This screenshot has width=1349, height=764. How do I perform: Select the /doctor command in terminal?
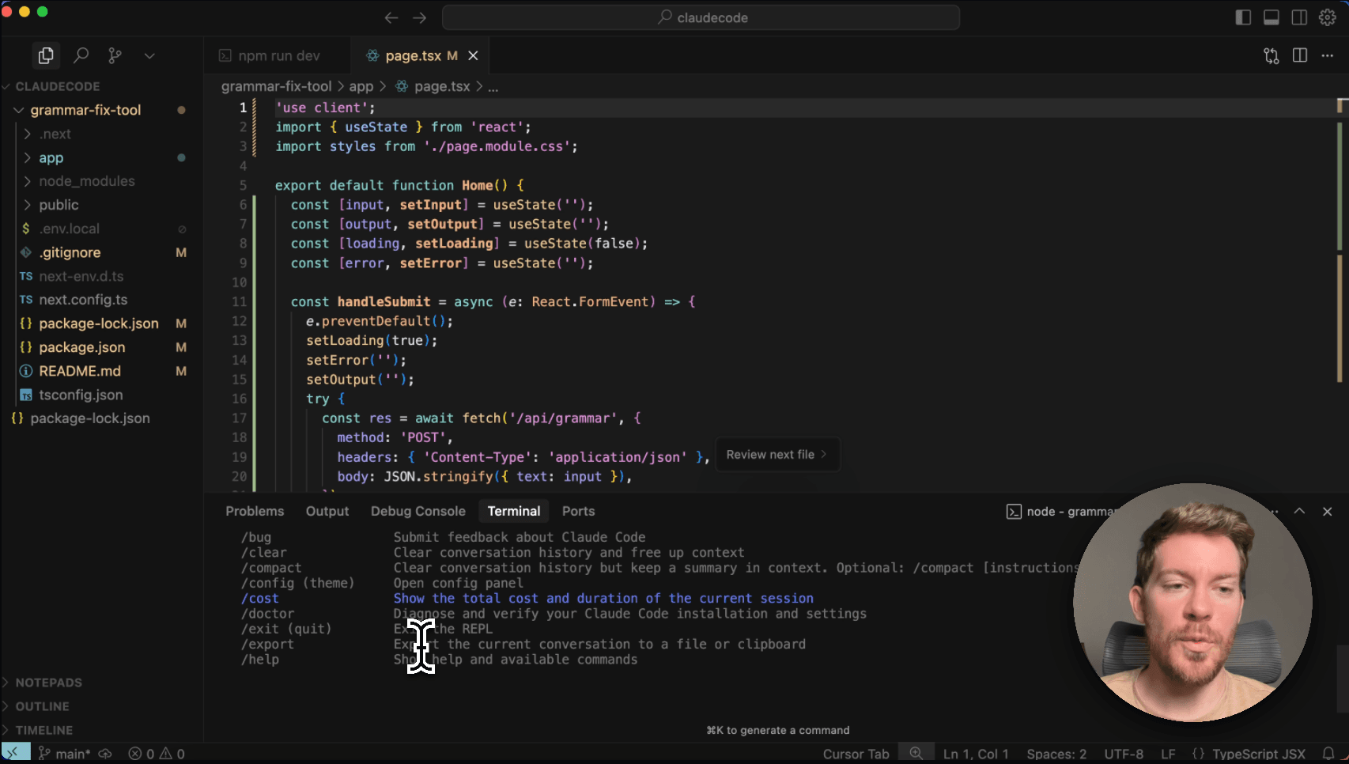pos(267,614)
